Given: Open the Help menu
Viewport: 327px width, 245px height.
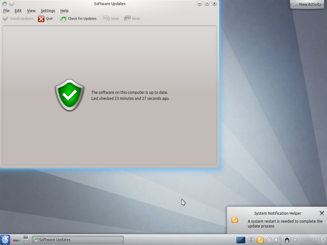Looking at the screenshot, I should pos(64,11).
